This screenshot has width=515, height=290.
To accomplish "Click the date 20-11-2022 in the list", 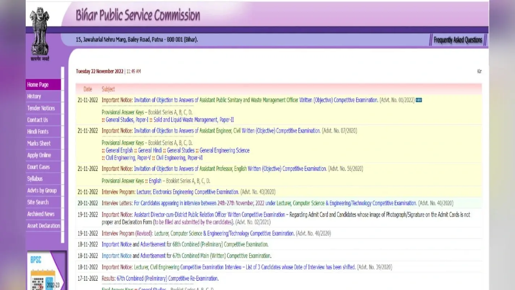I will pos(88,203).
